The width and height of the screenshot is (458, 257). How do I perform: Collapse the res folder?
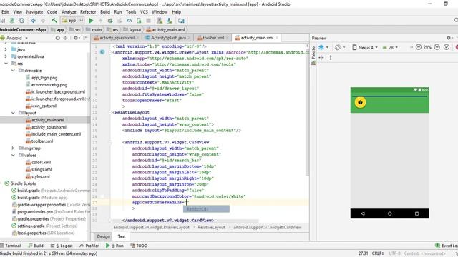point(6,64)
